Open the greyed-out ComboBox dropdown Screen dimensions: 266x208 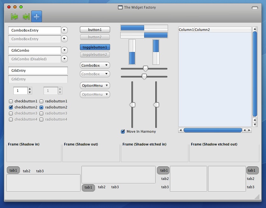[95, 74]
